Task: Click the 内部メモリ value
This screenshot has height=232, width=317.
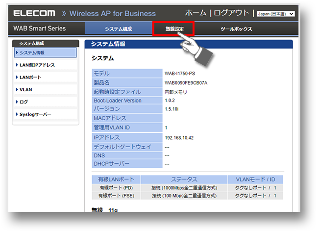Action: [x=176, y=92]
